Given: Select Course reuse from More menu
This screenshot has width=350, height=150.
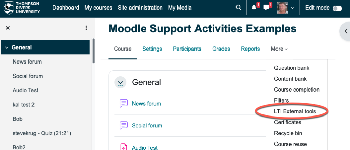Looking at the screenshot, I should point(291,144).
